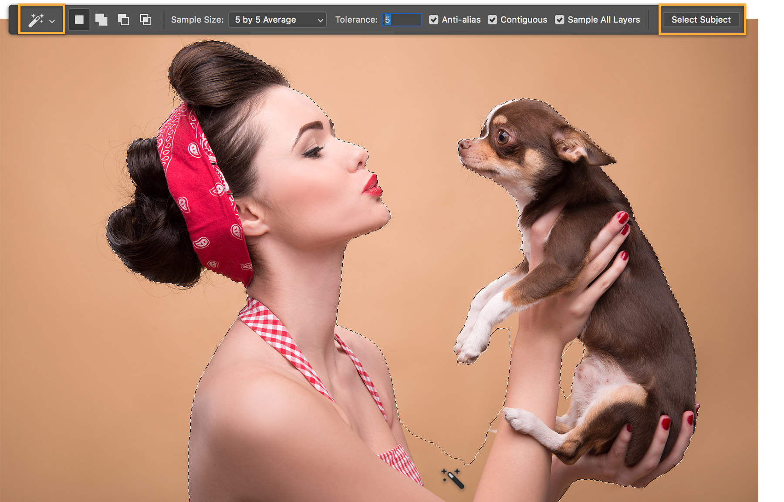The width and height of the screenshot is (784, 502).
Task: Toggle the Anti-alias checkbox
Action: [x=433, y=19]
